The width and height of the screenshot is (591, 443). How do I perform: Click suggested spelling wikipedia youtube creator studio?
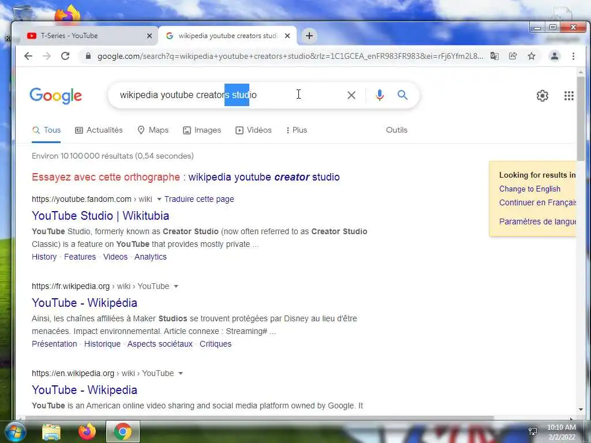pos(264,177)
